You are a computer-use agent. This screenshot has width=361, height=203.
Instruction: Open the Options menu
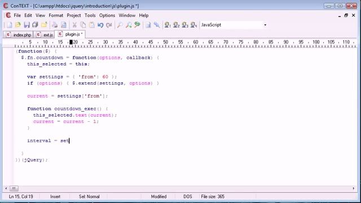point(107,15)
